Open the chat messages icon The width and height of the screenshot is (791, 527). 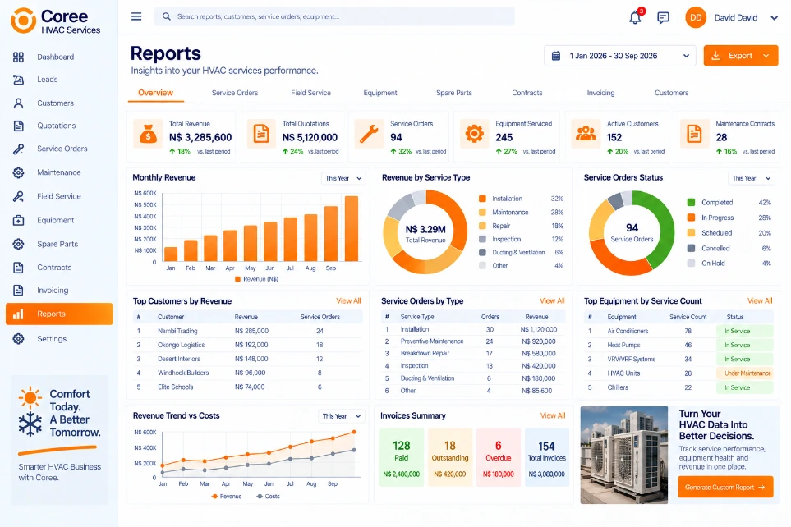point(663,18)
